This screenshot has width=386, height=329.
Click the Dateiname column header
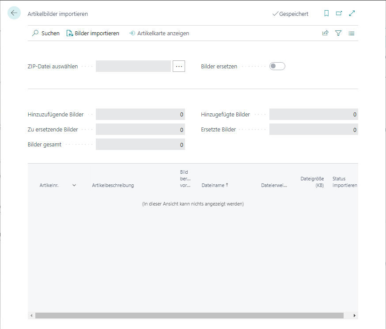tap(215, 185)
